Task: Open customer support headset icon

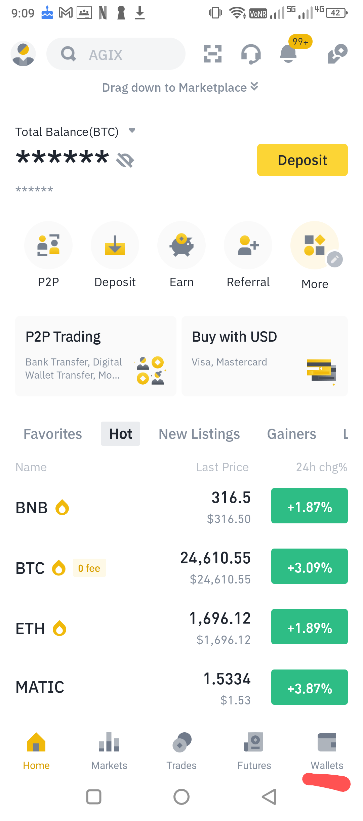Action: coord(251,54)
